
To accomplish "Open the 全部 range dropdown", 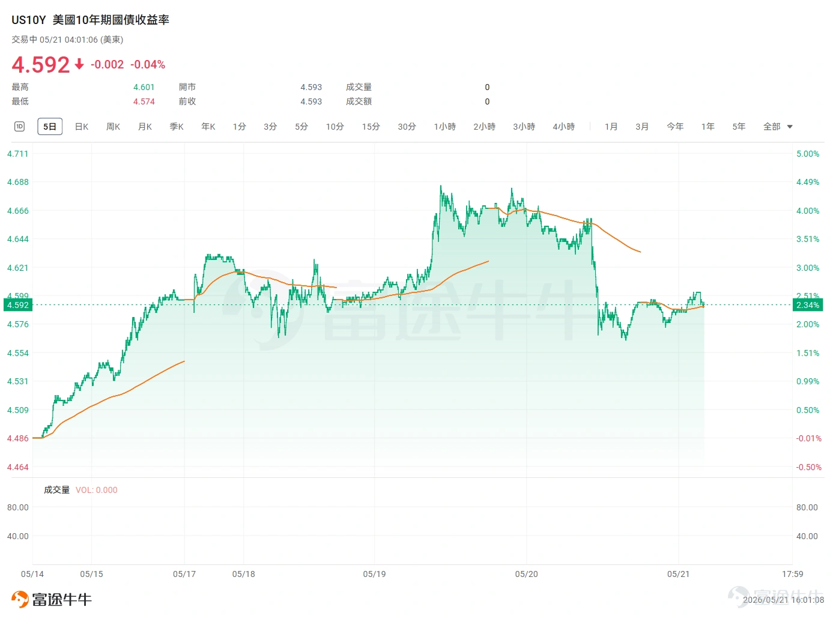I will click(x=778, y=127).
